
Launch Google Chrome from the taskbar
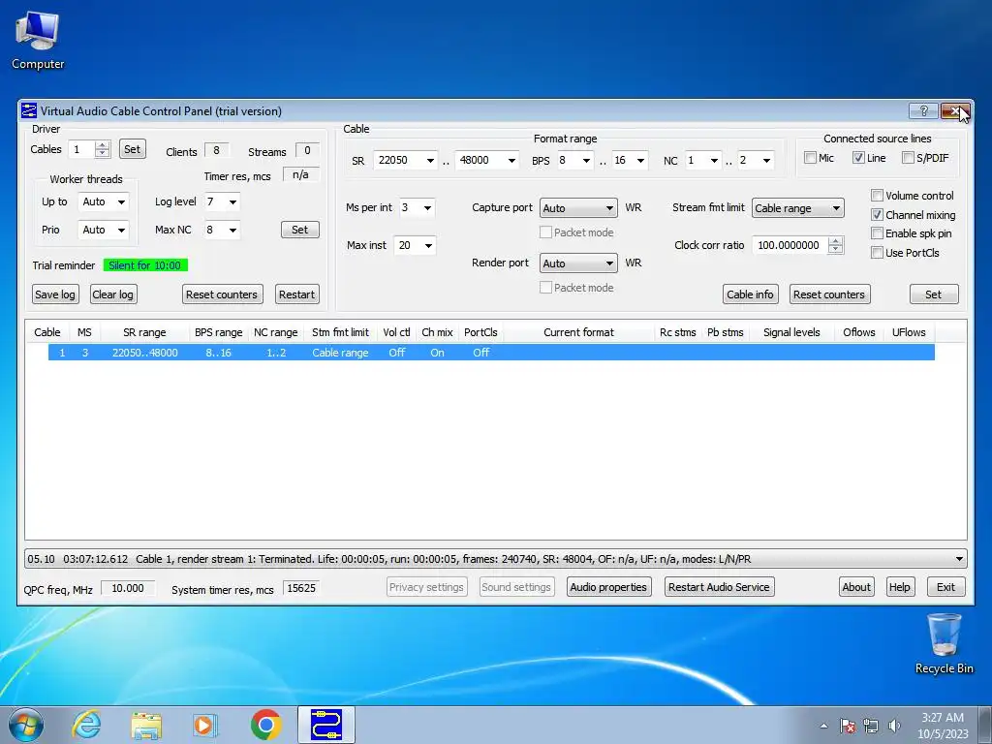tap(266, 725)
